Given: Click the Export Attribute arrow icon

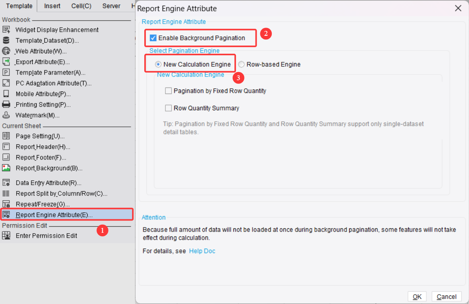Looking at the screenshot, I should coord(6,61).
